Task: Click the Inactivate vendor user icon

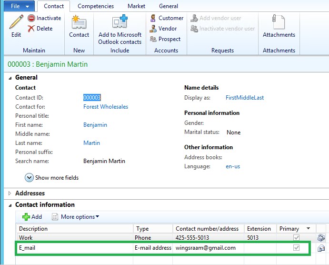Action: pos(194,29)
